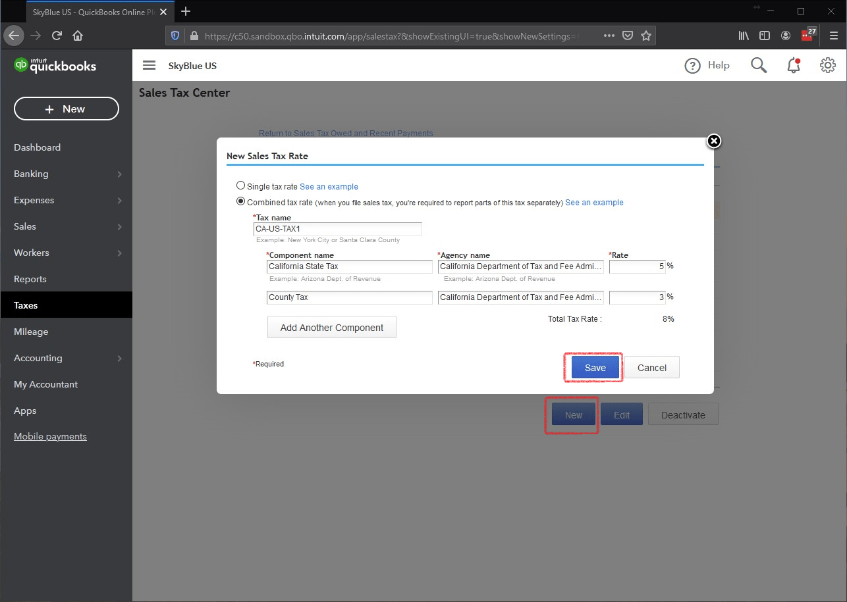This screenshot has height=602, width=847.
Task: Reload the page with the refresh icon
Action: 57,36
